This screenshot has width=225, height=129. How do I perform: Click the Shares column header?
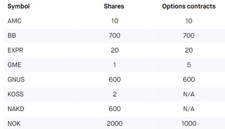114,6
